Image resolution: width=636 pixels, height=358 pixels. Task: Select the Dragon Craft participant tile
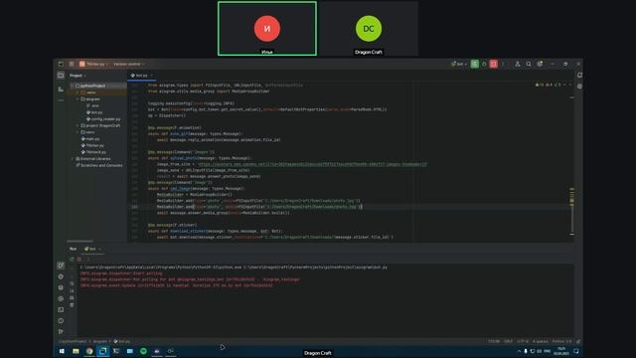click(369, 29)
